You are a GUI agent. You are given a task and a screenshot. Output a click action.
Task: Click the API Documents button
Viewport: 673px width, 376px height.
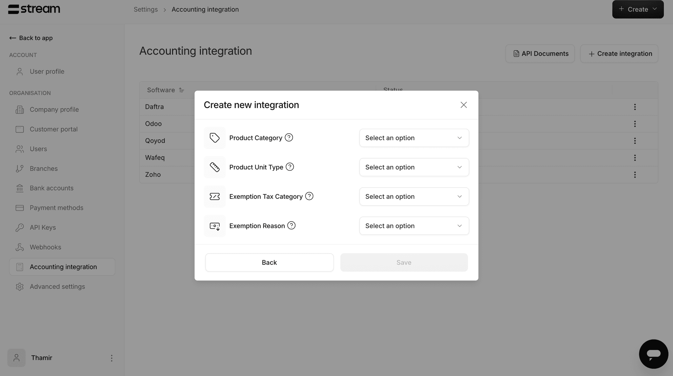point(540,54)
